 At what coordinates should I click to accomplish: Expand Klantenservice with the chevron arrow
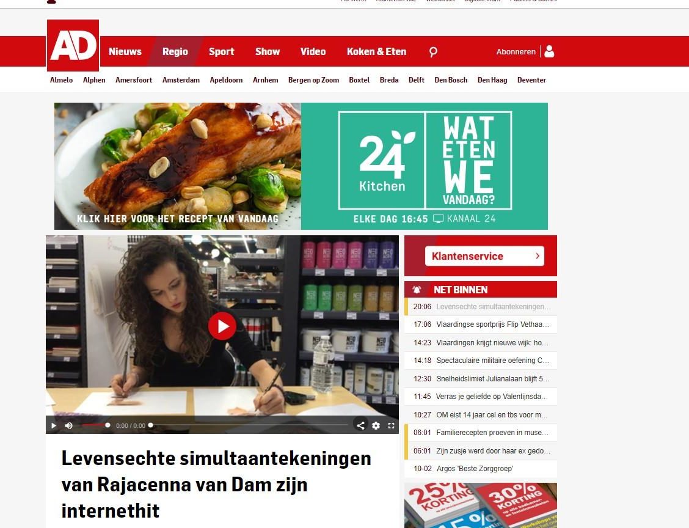point(538,256)
